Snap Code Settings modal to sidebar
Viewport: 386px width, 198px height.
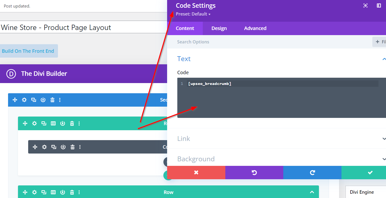[x=379, y=6]
